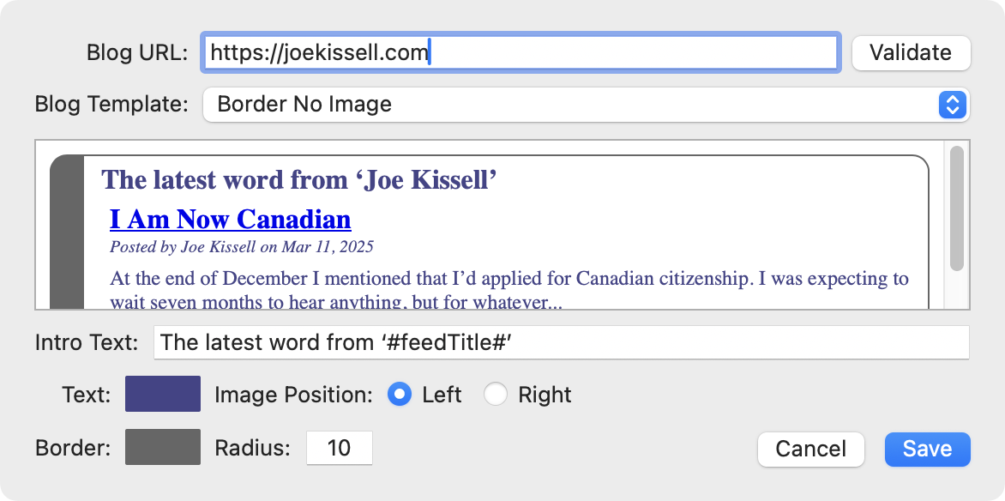1005x501 pixels.
Task: Click the Validate button
Action: tap(910, 52)
